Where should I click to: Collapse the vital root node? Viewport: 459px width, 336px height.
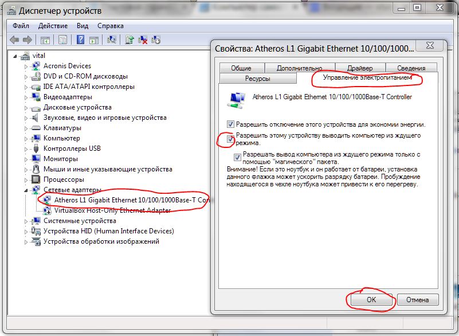(x=15, y=56)
